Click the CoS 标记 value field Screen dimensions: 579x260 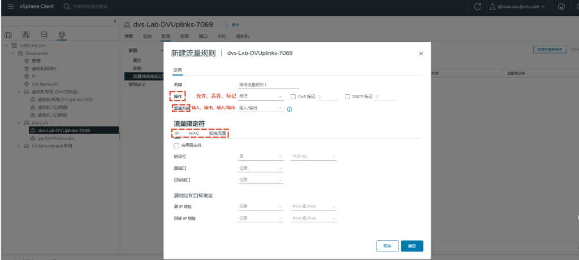click(327, 96)
